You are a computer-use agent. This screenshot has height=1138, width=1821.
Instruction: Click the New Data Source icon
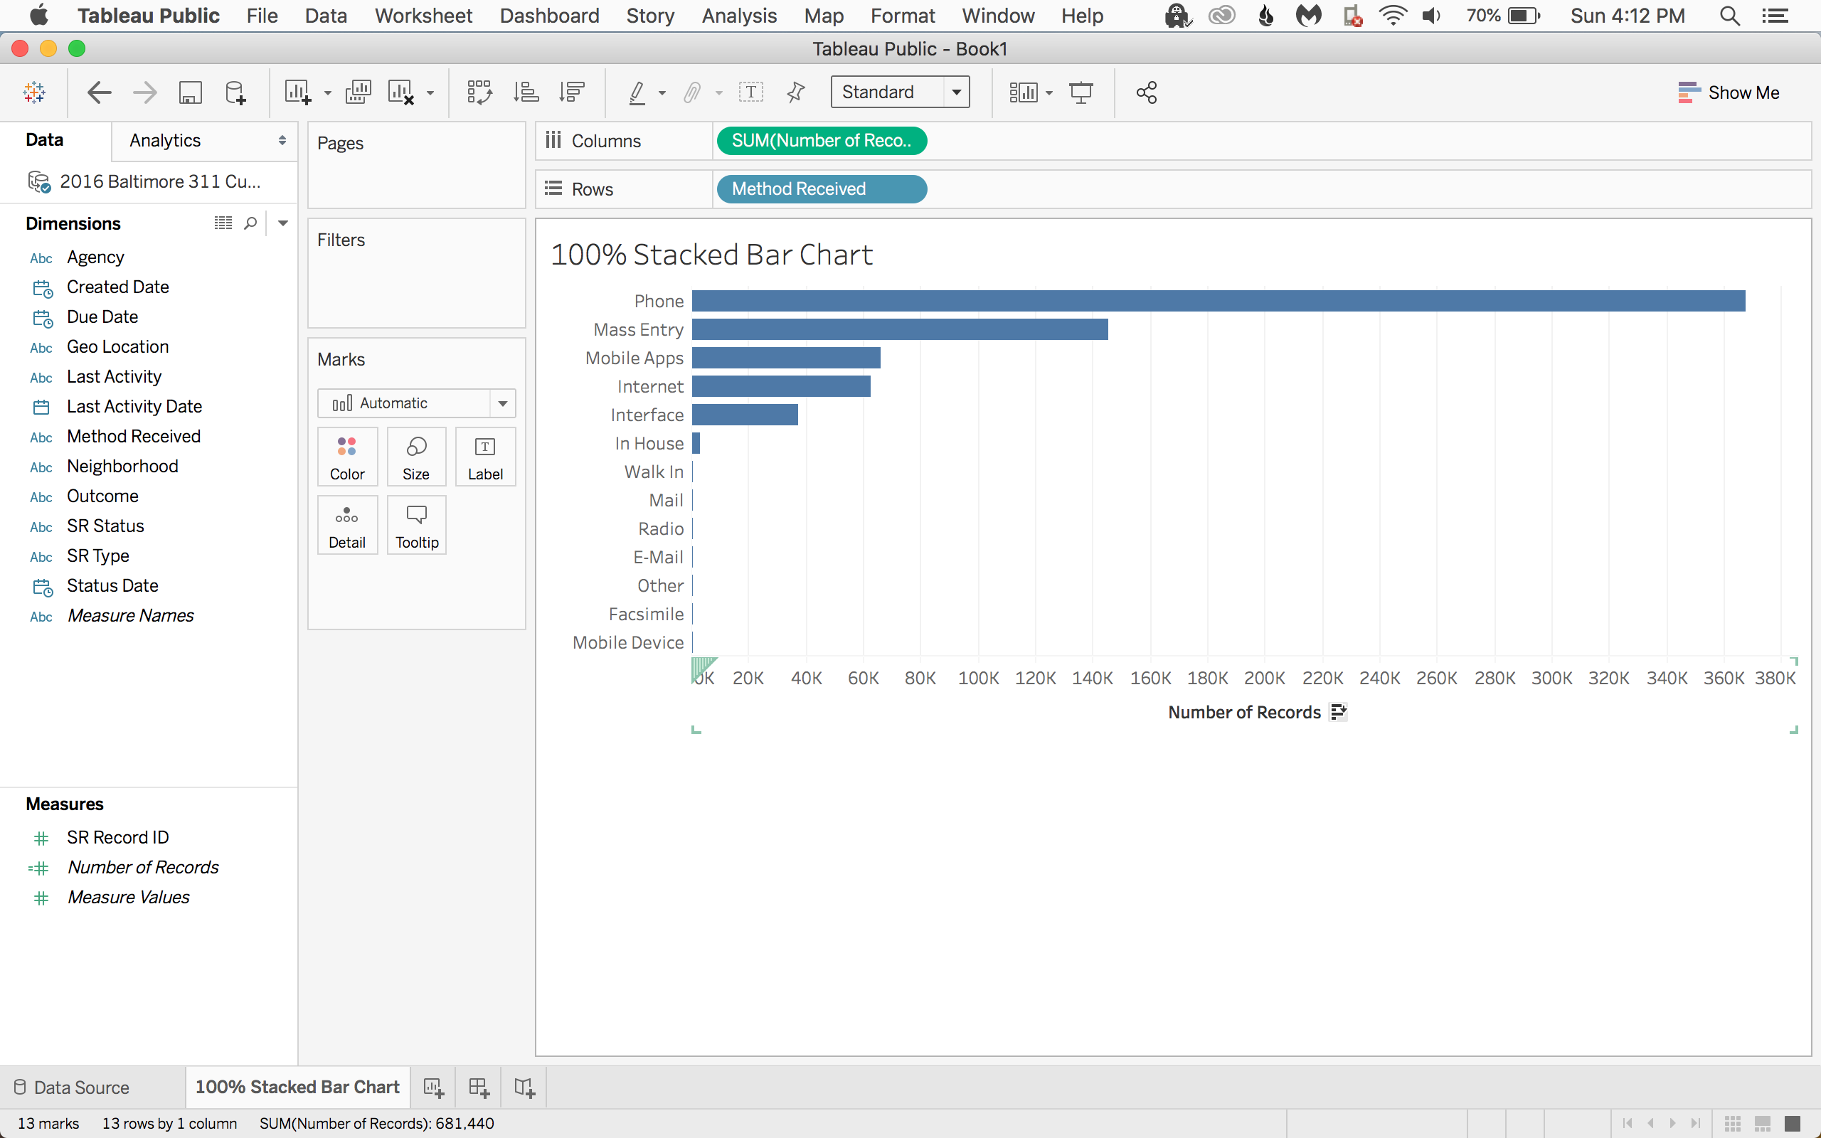pyautogui.click(x=235, y=92)
